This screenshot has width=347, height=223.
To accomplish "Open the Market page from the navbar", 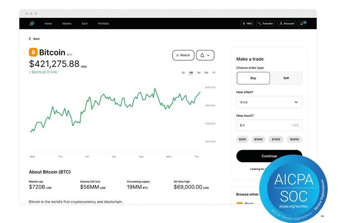I will [x=67, y=23].
